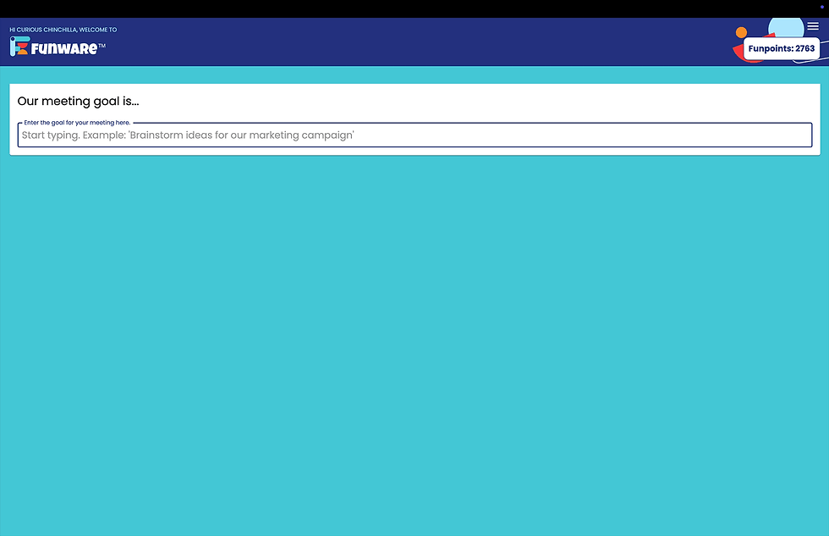Select the dark blue header bar
Image resolution: width=829 pixels, height=536 pixels.
[381, 41]
